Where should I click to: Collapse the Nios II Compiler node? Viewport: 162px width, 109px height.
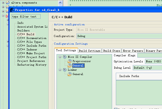coord(60,57)
